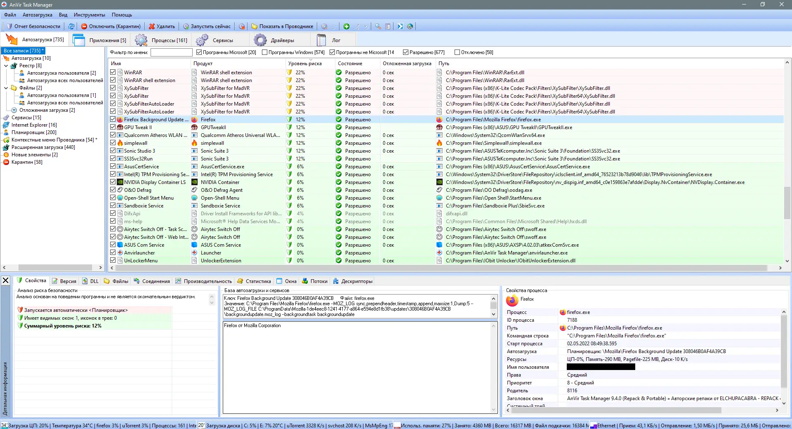792x429 pixels.
Task: Click the risk shield icon in 'WinRAR' row
Action: coord(289,73)
